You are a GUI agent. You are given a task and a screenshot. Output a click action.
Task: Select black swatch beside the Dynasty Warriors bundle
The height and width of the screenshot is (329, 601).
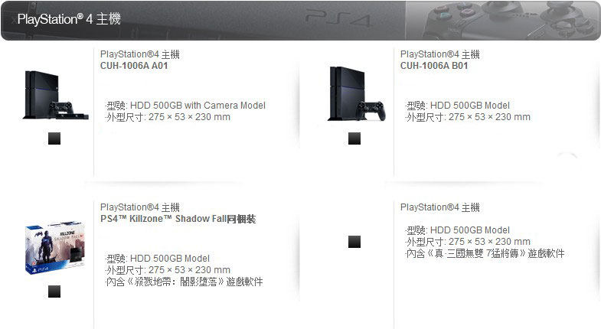354,242
